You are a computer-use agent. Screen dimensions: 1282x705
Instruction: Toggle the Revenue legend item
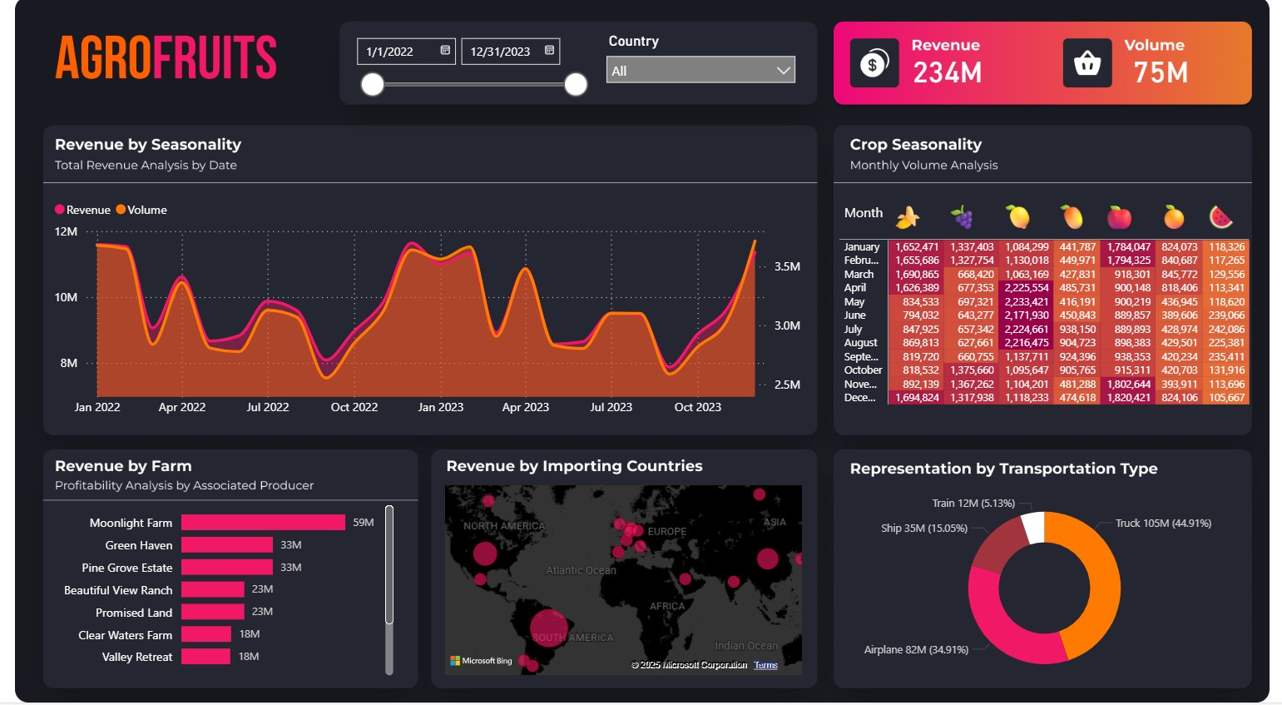point(82,210)
